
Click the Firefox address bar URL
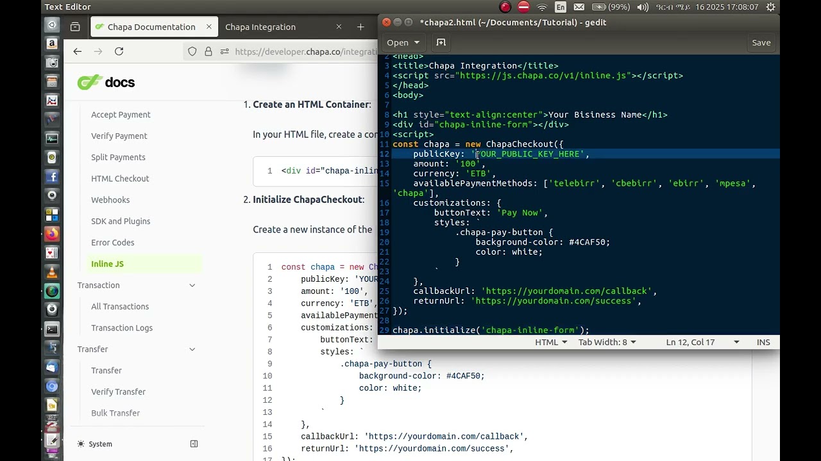(x=306, y=51)
